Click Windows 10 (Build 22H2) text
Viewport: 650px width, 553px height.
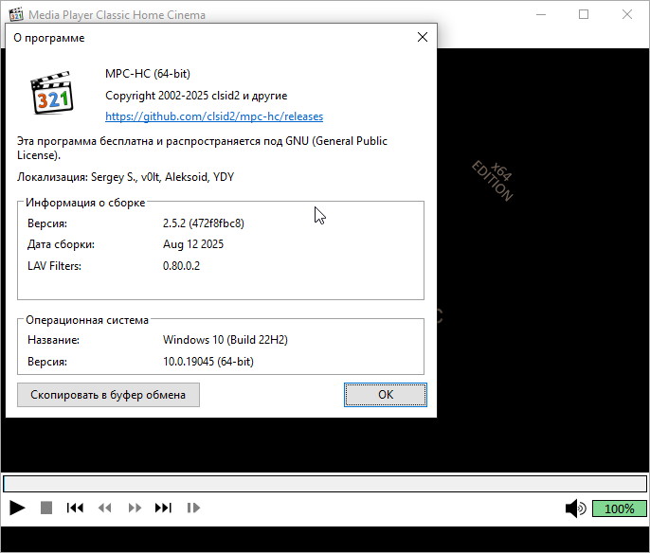(226, 340)
